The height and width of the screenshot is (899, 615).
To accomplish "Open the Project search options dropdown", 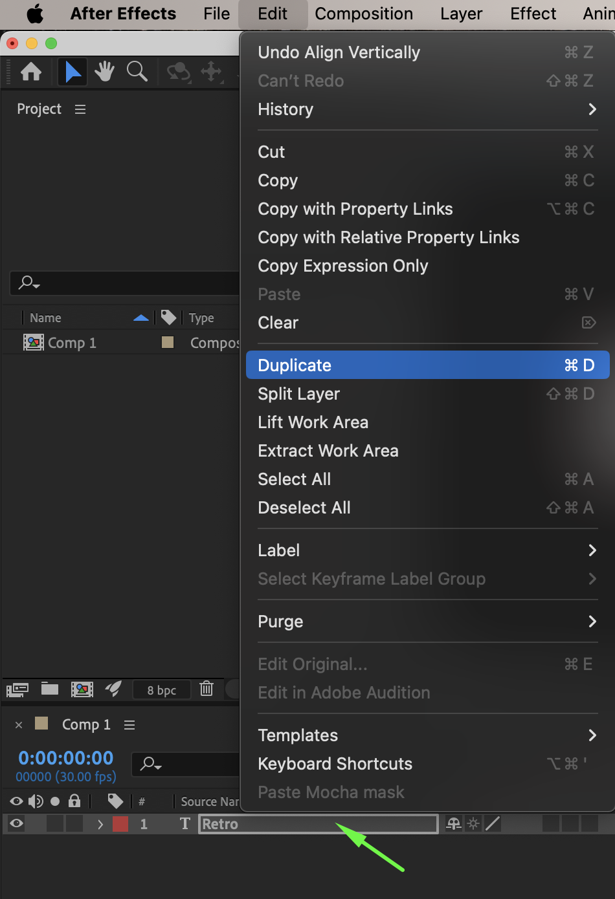I will [29, 283].
